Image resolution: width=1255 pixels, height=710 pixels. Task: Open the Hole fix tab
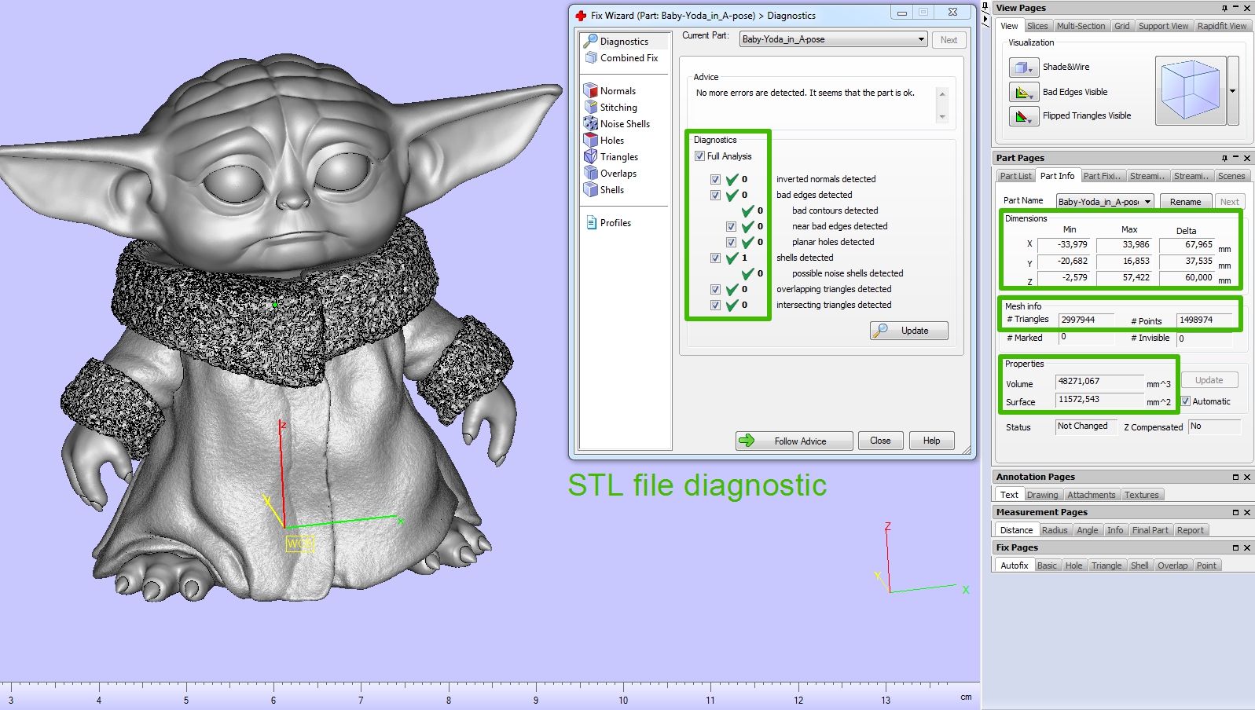(x=1073, y=565)
